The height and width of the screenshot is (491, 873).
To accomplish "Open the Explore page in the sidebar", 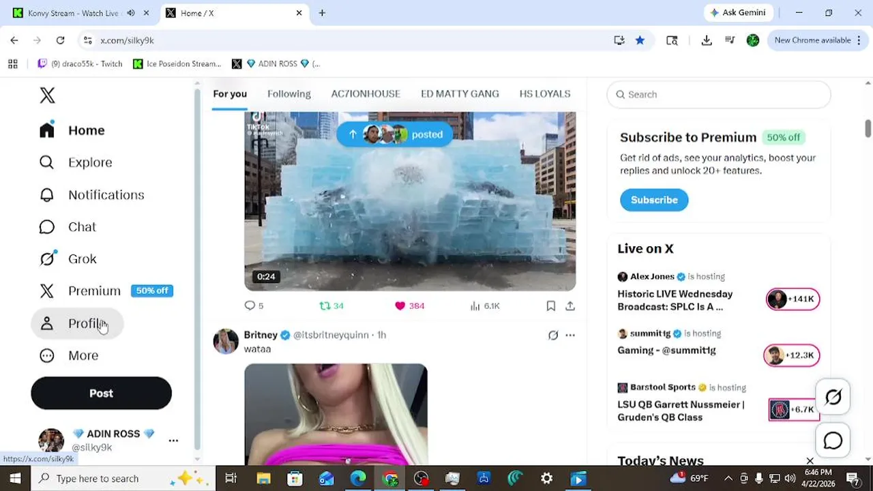I will tap(76, 162).
